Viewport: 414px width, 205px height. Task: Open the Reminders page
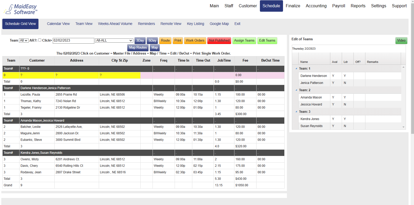point(146,24)
